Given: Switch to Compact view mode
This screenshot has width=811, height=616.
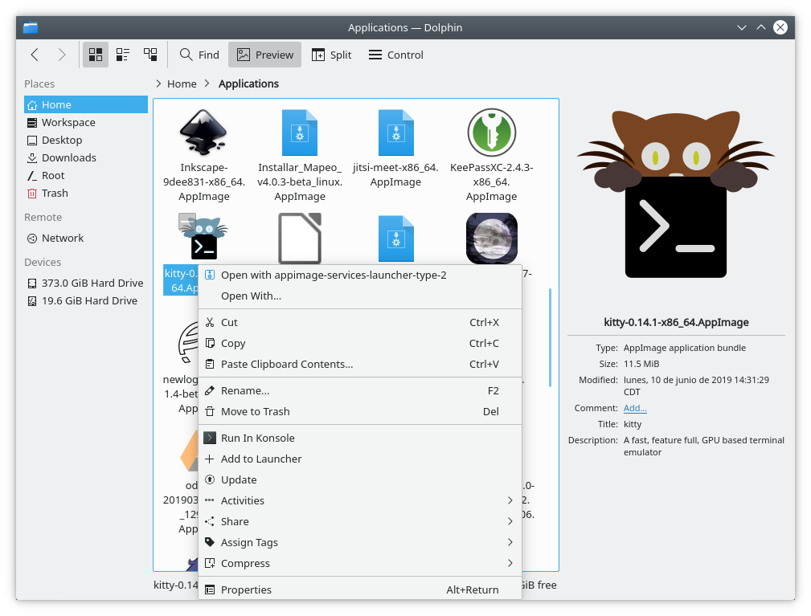Looking at the screenshot, I should [123, 55].
